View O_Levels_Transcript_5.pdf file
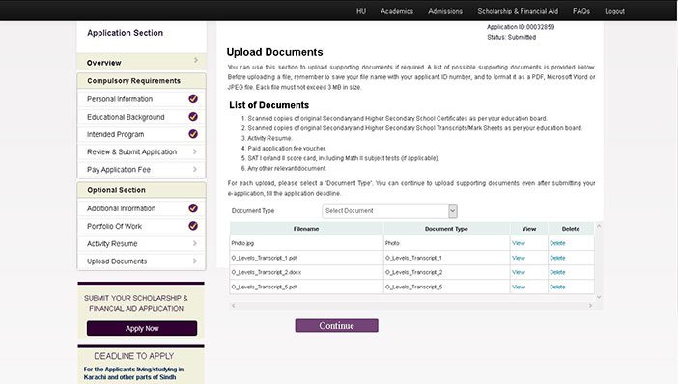The height and width of the screenshot is (384, 678). coord(519,287)
